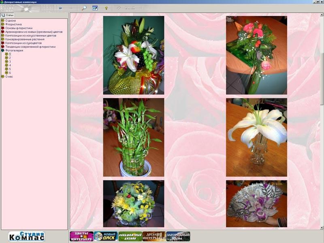Viewport: 324px width, 243px height.
Task: Open the Новый Диск banner
Action: [106, 236]
